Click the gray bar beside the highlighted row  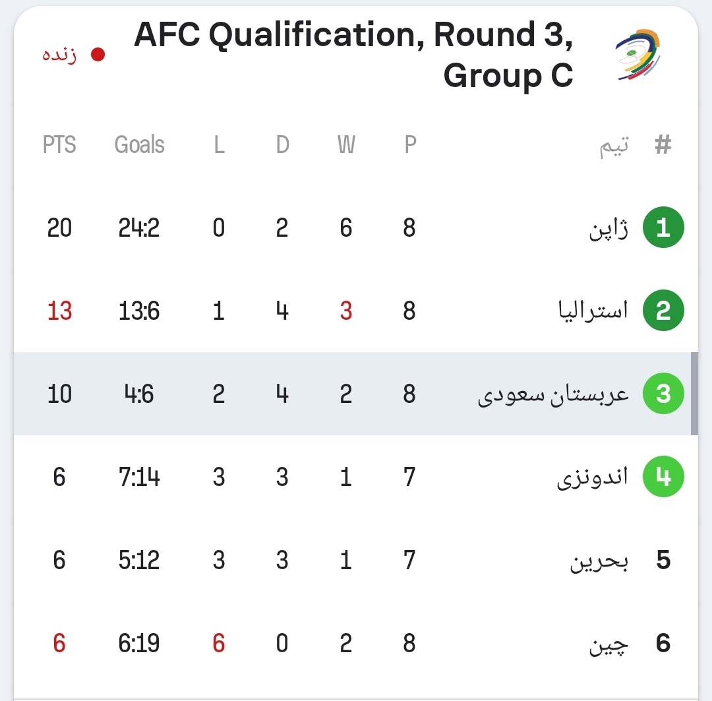694,394
